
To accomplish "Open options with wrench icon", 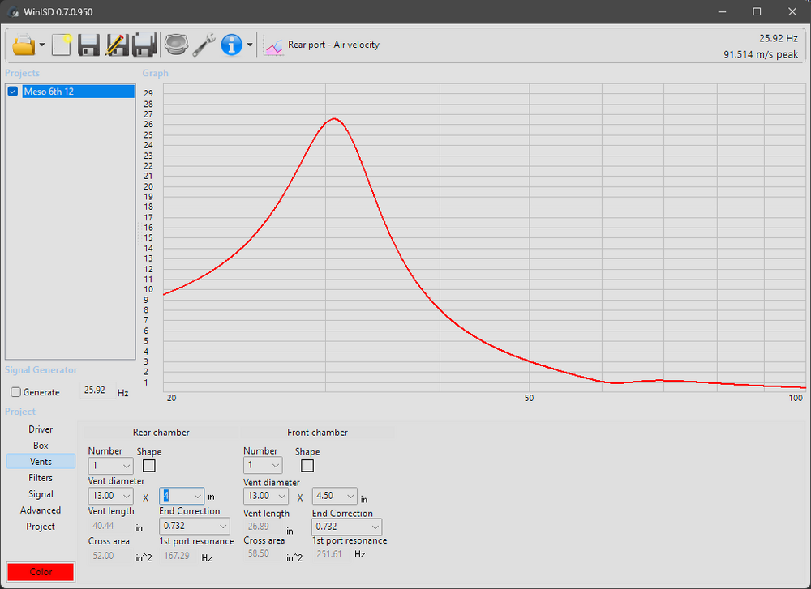I will [204, 45].
